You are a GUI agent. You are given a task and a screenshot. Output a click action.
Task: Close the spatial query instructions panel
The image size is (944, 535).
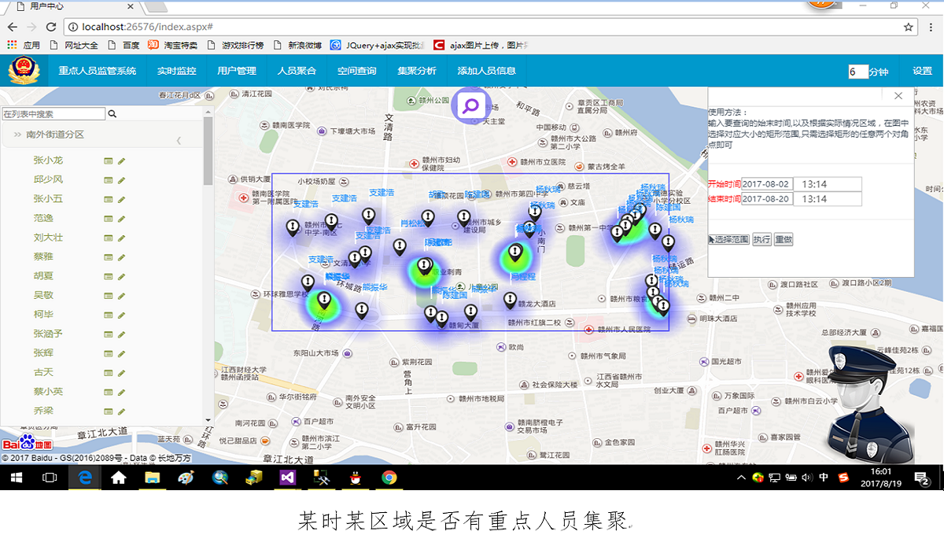tap(898, 96)
